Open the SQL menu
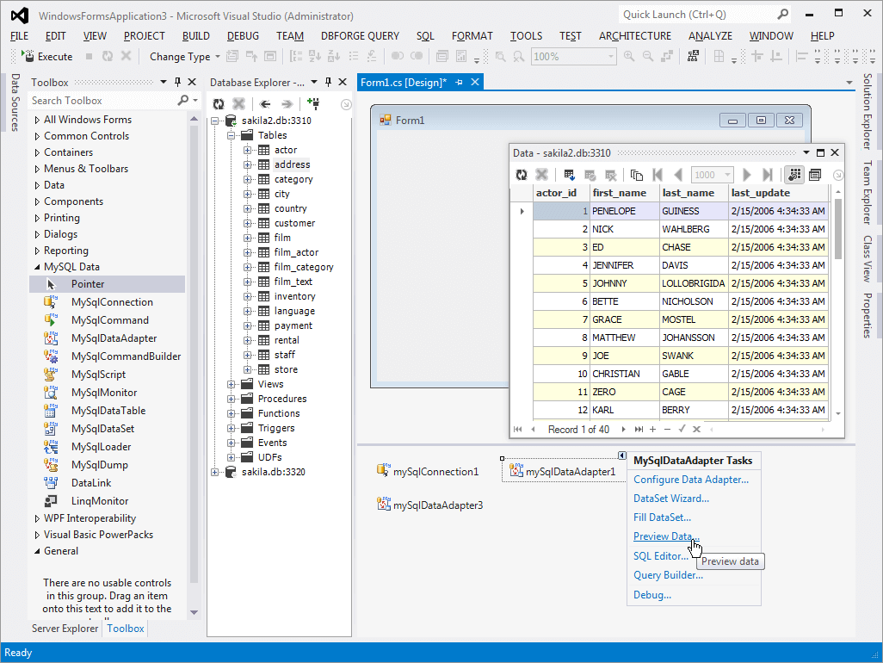 point(425,36)
